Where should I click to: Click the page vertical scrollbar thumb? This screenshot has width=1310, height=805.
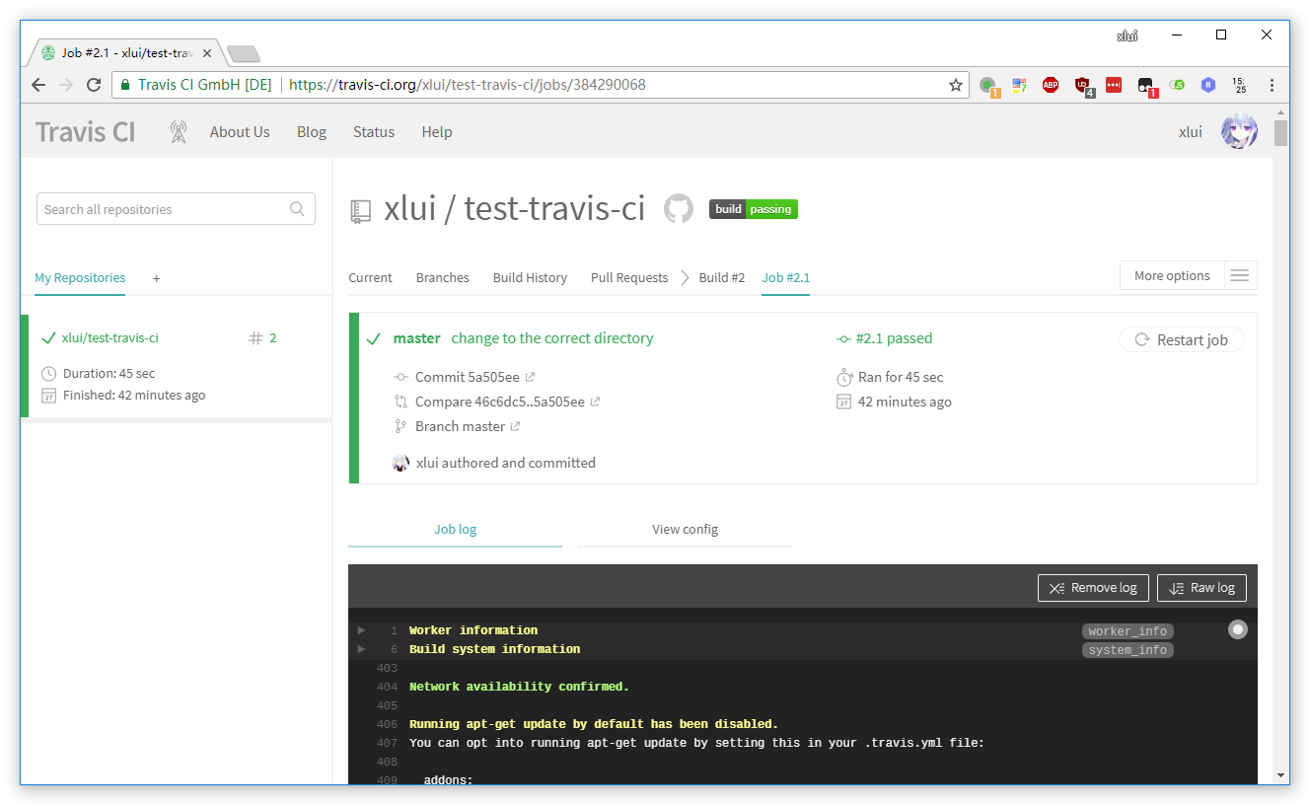[1280, 132]
